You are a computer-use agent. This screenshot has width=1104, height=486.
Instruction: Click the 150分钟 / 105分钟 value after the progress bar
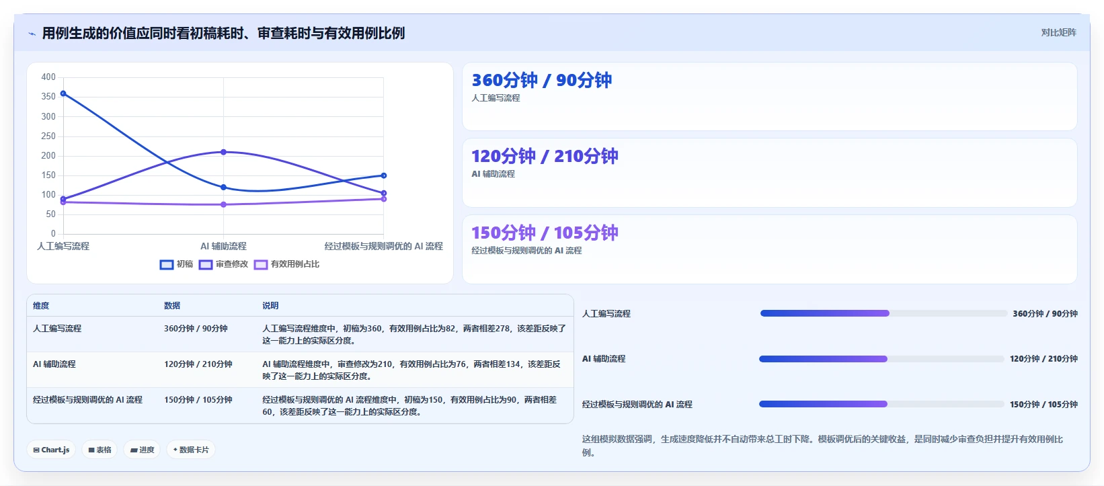[1043, 404]
